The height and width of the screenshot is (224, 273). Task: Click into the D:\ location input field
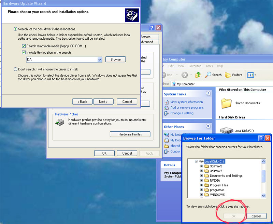click(x=62, y=60)
